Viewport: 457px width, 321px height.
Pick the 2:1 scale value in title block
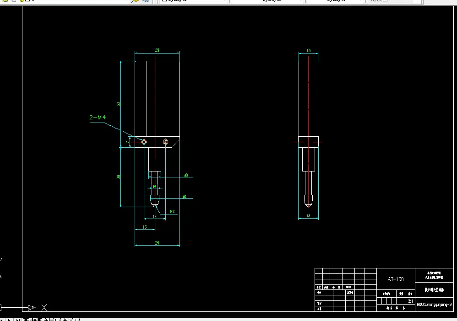(410, 301)
